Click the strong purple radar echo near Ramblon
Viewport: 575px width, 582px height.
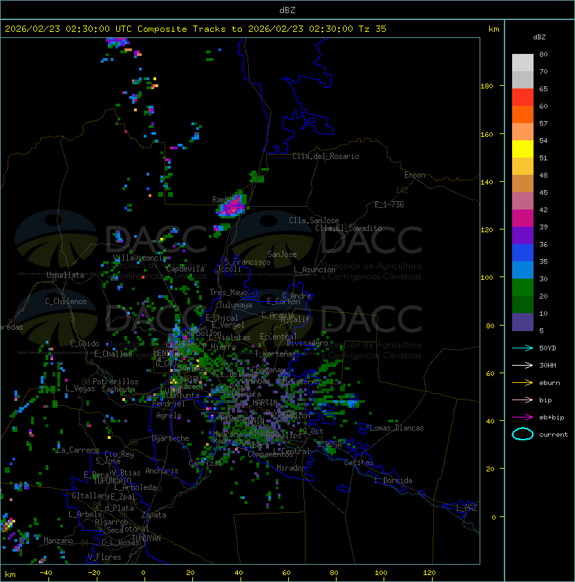232,207
